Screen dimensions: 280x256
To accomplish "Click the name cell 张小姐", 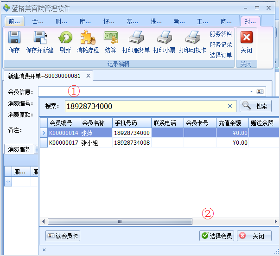I will coord(96,142).
